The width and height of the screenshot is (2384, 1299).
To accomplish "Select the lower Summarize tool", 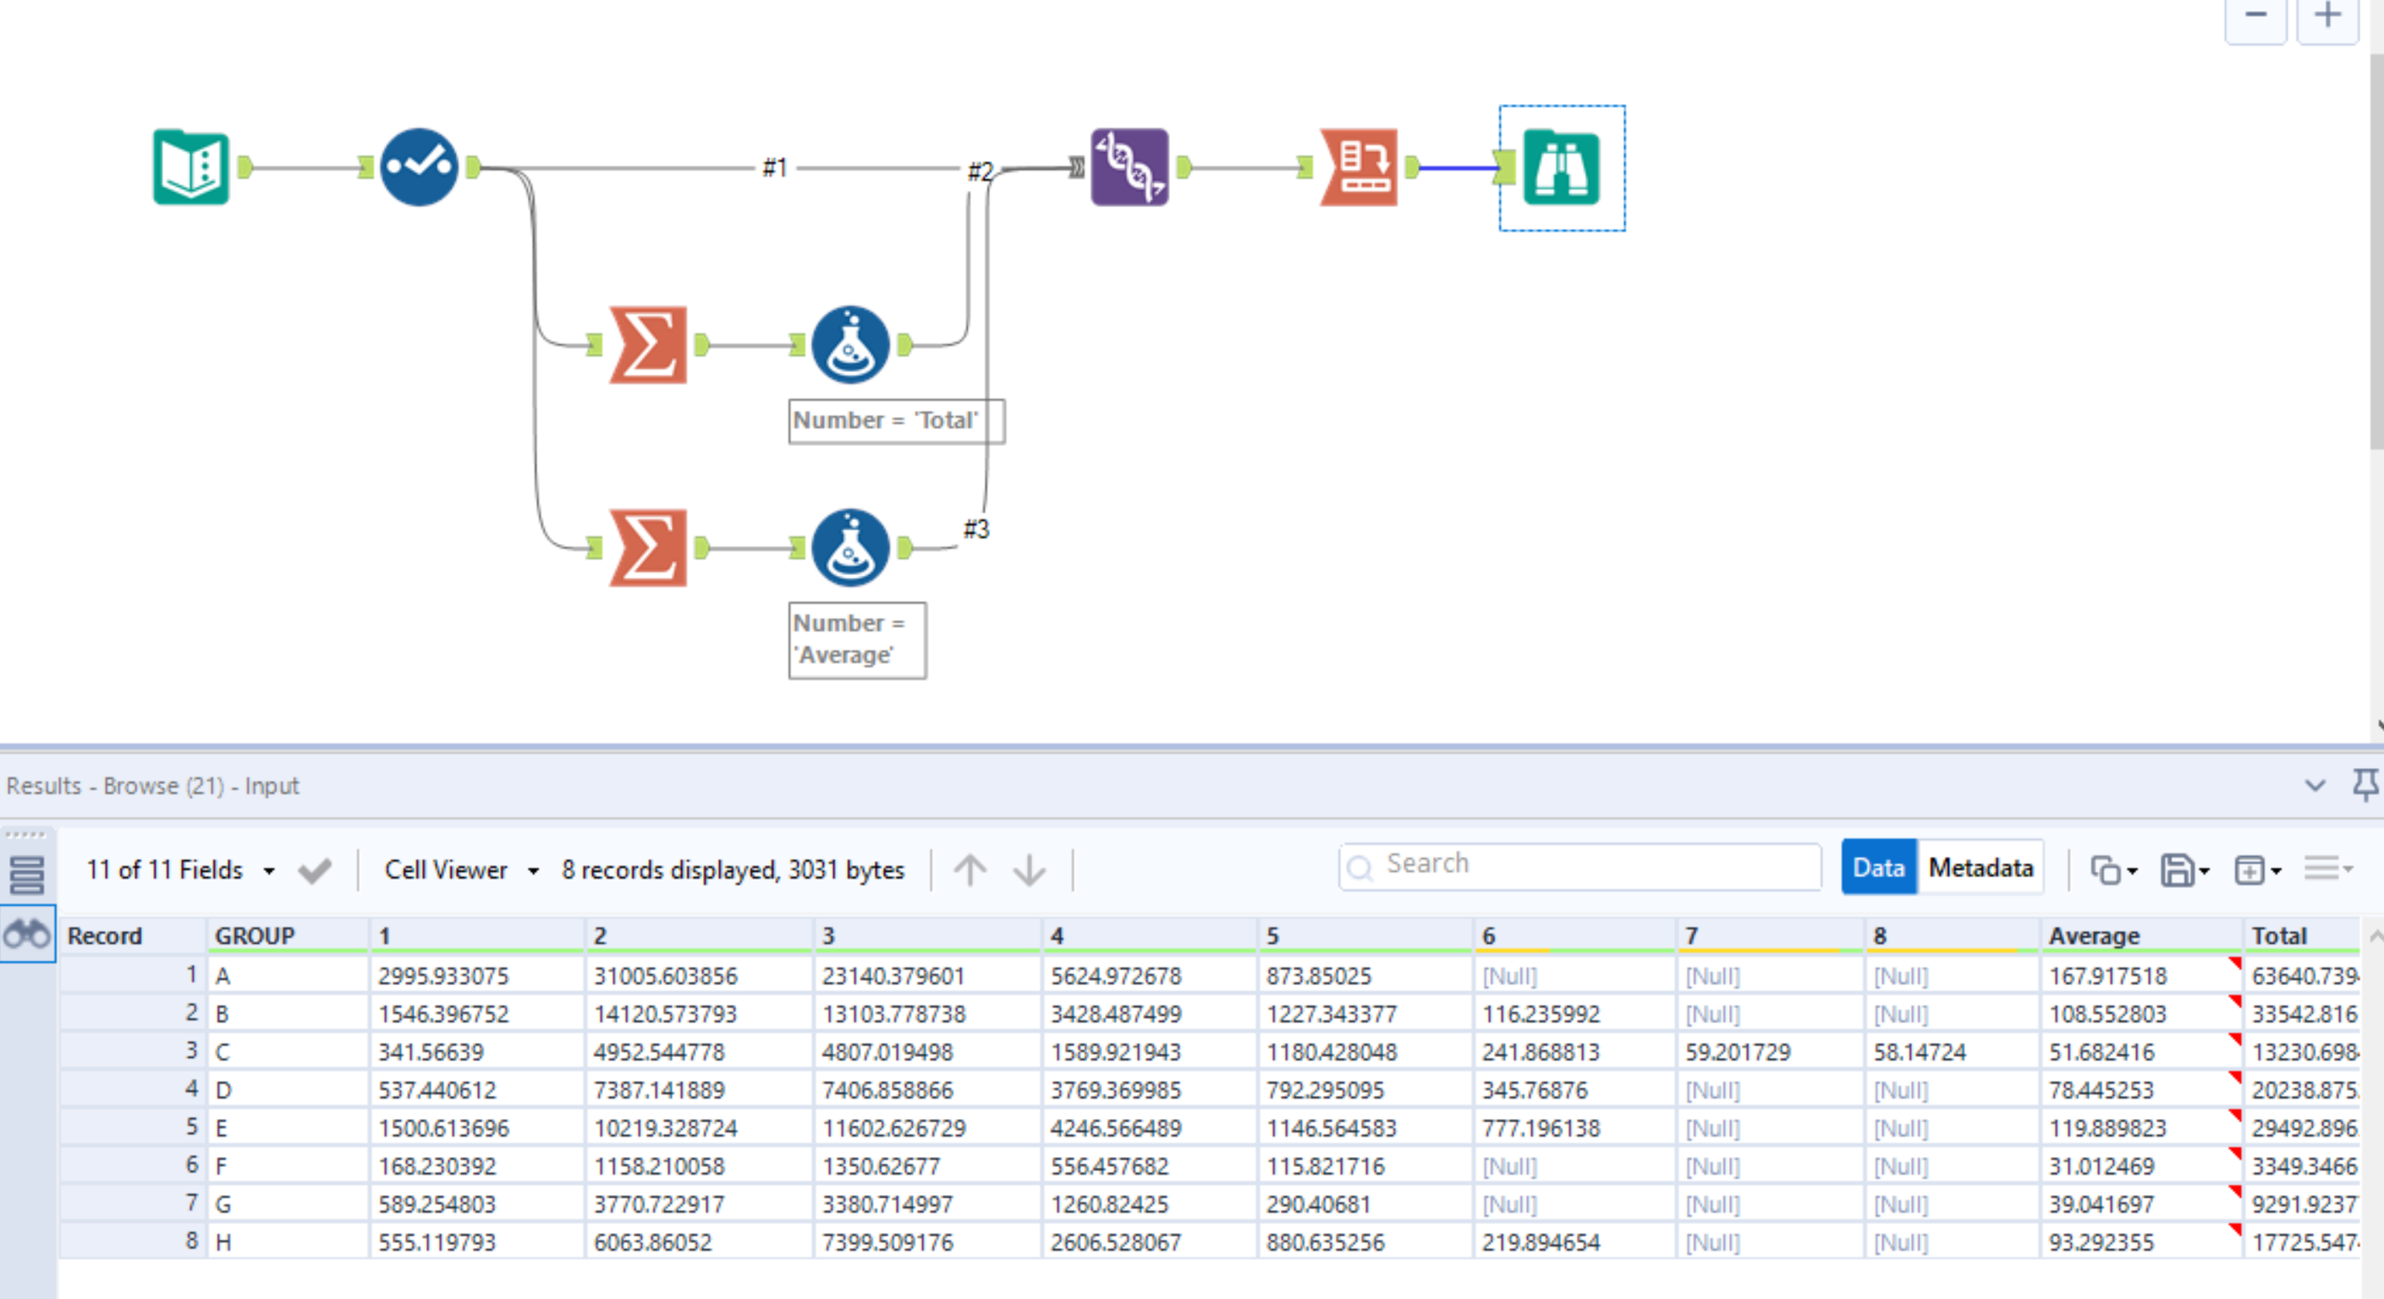I will pyautogui.click(x=648, y=548).
